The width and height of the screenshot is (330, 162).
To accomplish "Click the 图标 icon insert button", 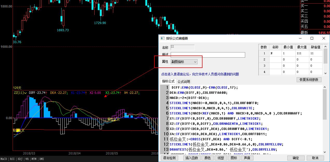I will 234,158.
